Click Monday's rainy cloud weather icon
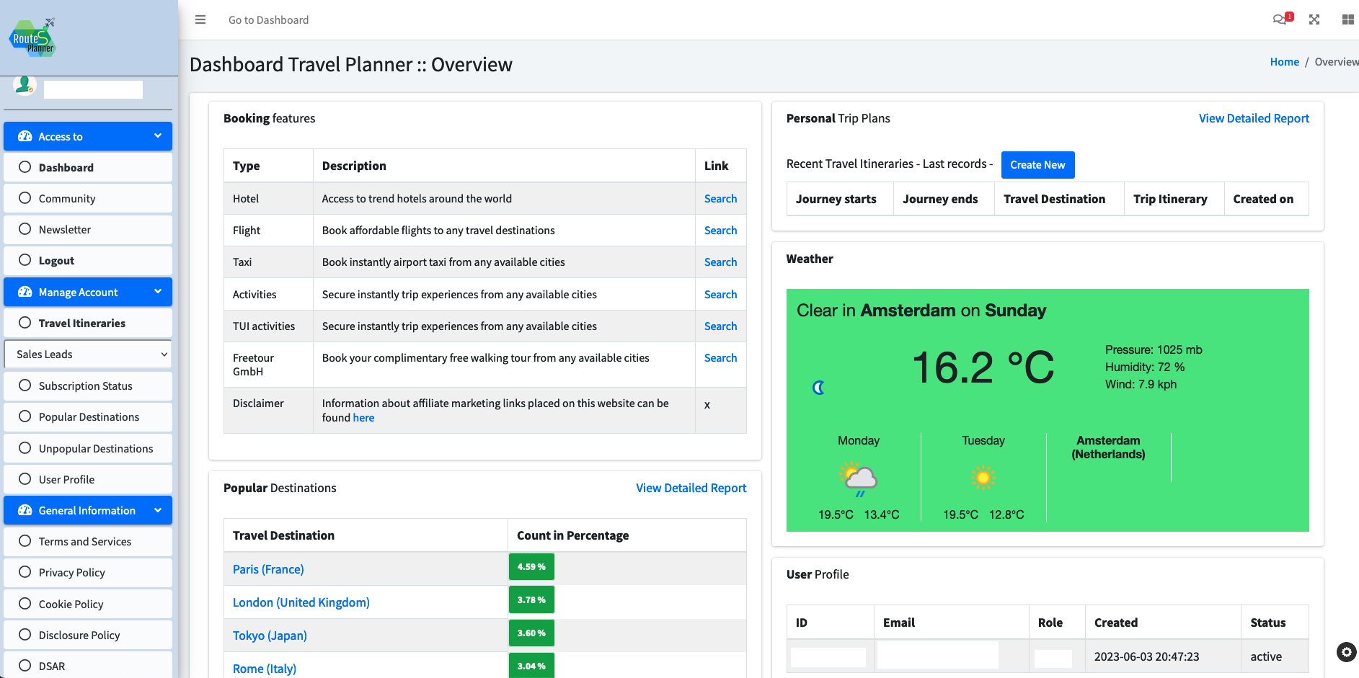The width and height of the screenshot is (1359, 678). point(858,478)
